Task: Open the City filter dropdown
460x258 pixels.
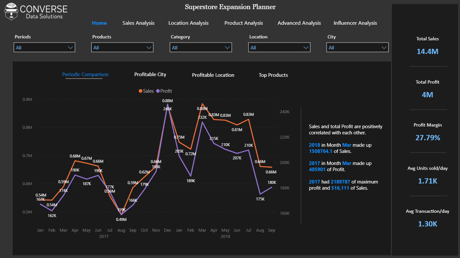Action: click(357, 48)
